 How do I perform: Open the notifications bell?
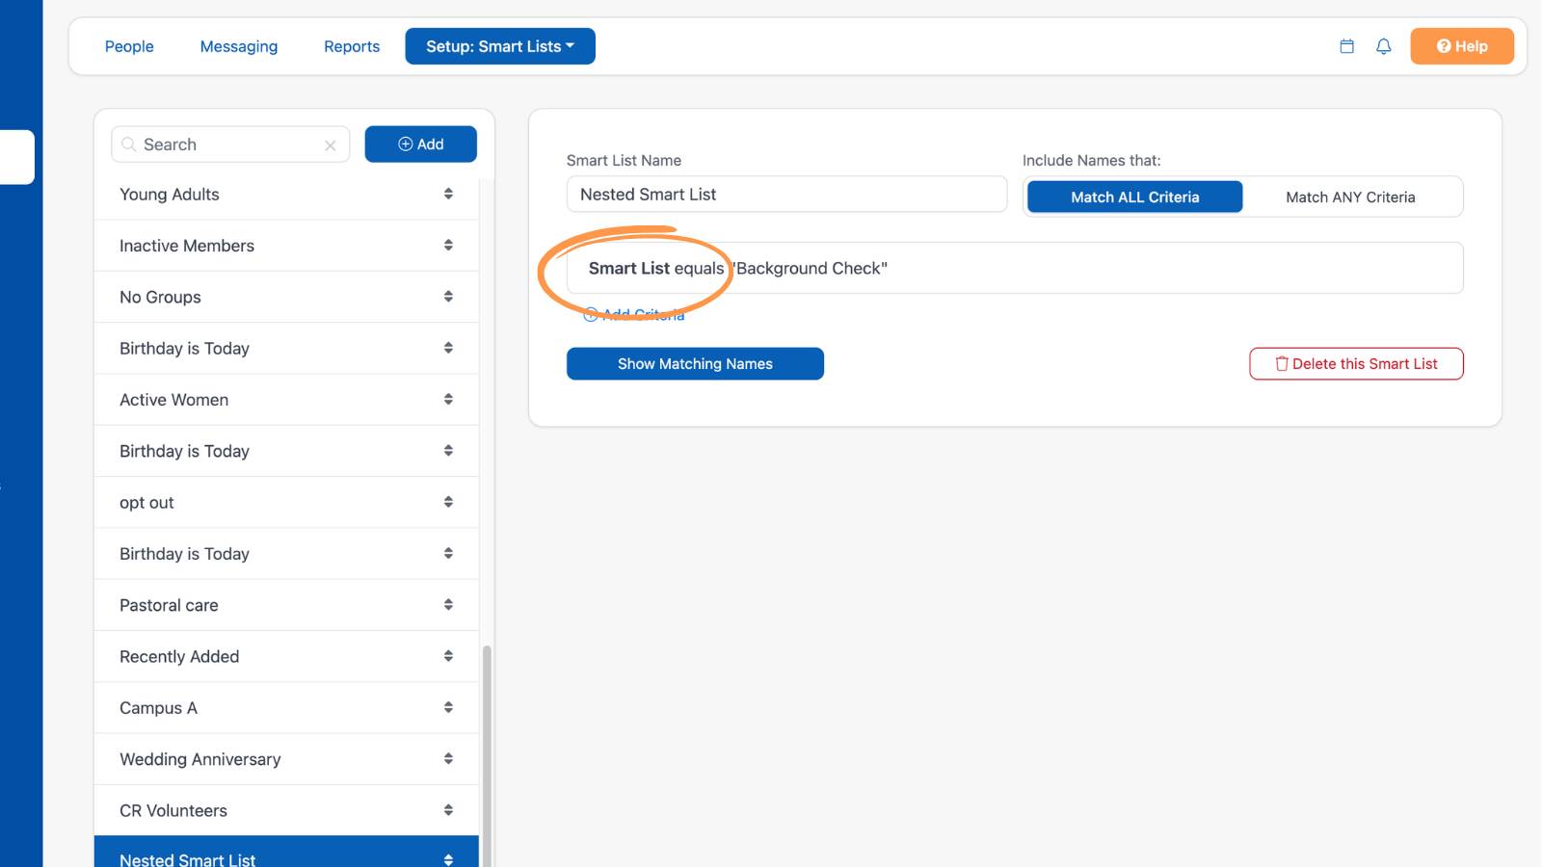[1383, 46]
